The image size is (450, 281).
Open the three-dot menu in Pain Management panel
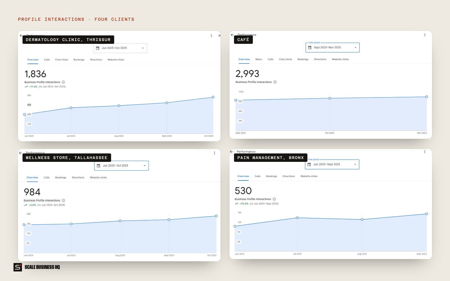425,152
